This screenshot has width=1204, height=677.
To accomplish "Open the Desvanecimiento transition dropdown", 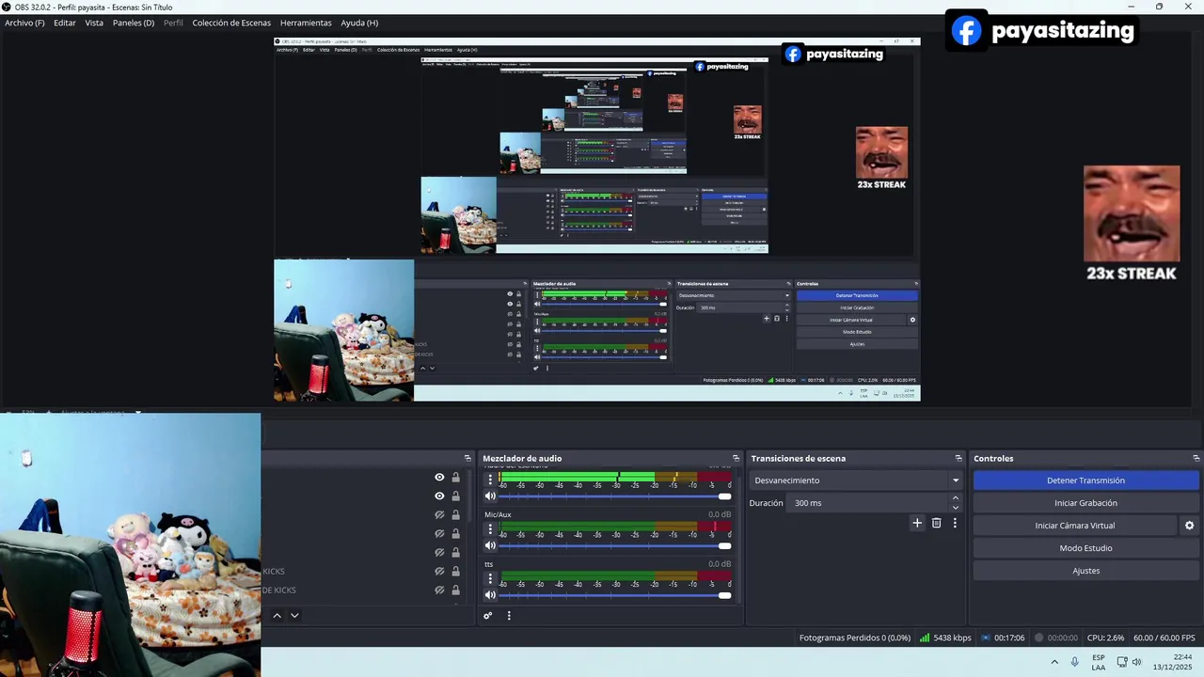I will 856,480.
